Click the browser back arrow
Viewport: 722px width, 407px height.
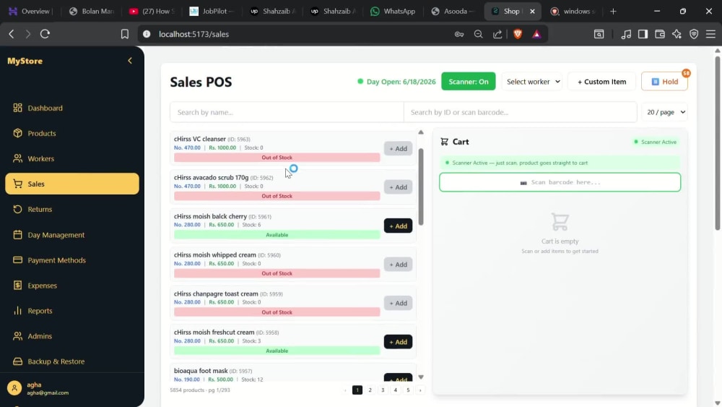(x=12, y=34)
